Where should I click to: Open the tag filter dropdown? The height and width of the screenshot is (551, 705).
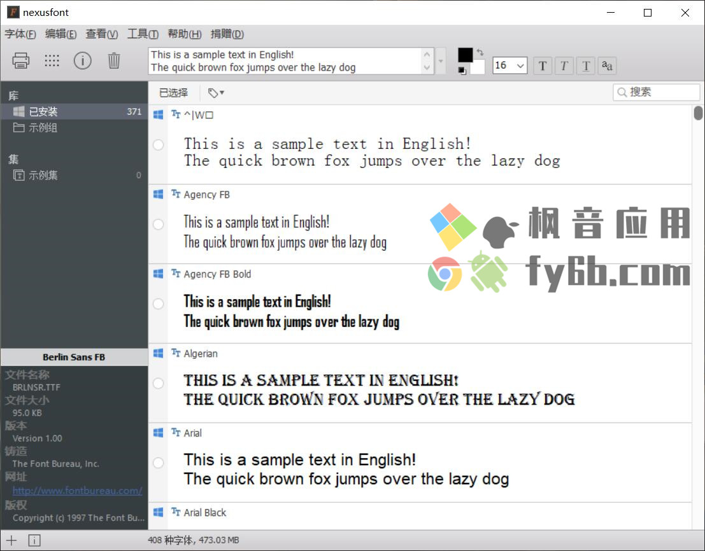[x=216, y=93]
